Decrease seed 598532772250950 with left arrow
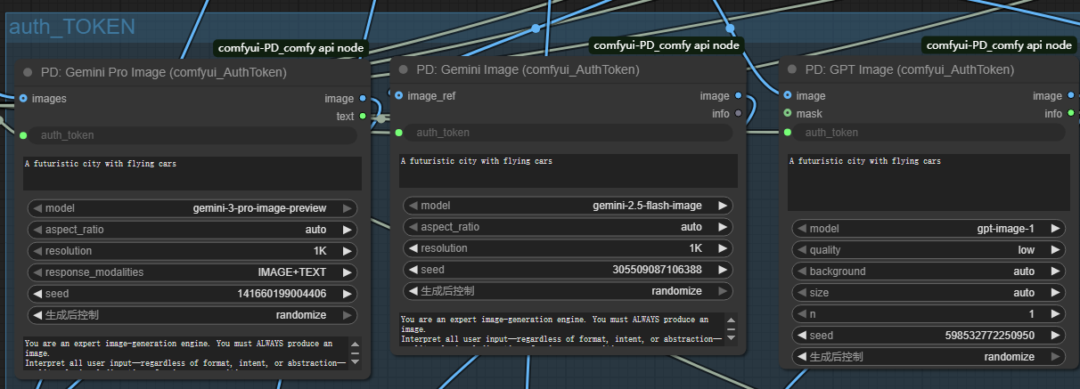 point(802,336)
